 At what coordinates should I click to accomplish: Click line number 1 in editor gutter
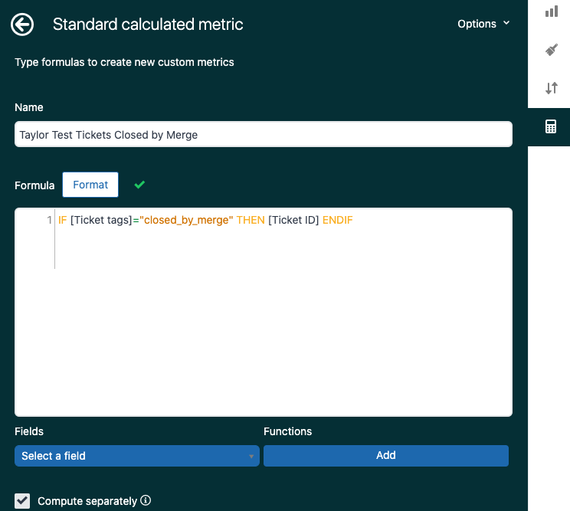click(x=49, y=221)
